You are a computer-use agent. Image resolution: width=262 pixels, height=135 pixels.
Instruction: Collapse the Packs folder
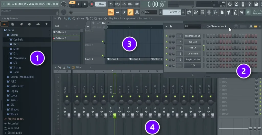click(x=11, y=30)
